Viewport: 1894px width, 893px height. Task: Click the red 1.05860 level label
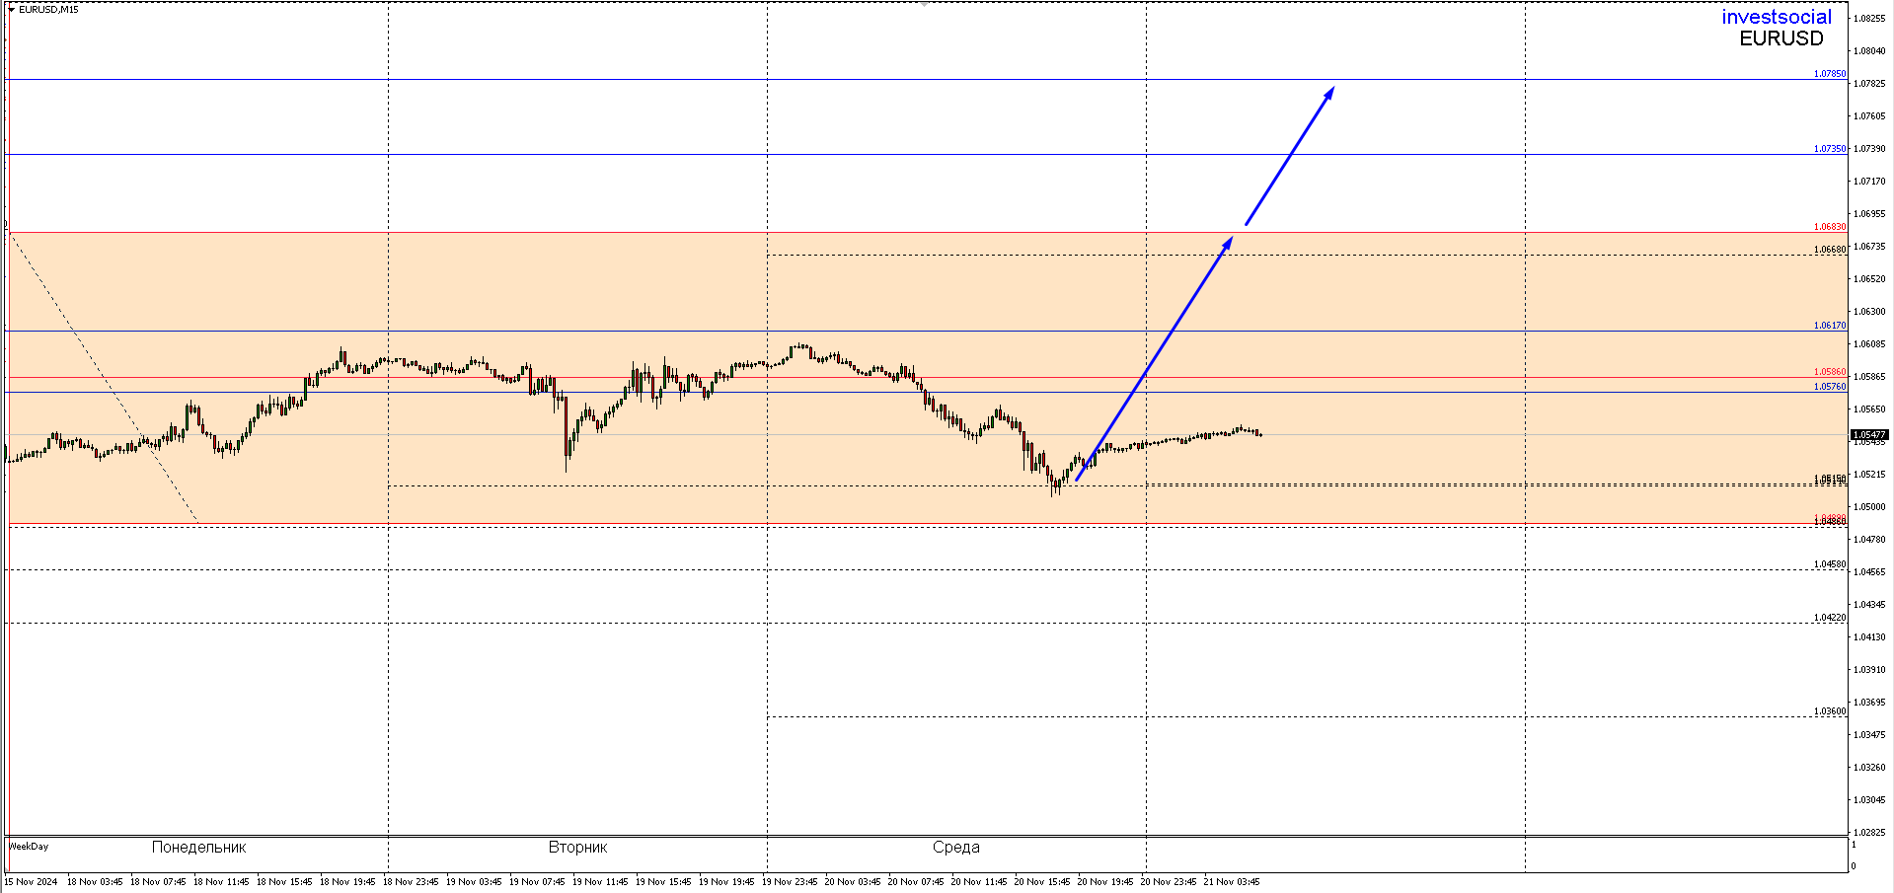pos(1830,372)
